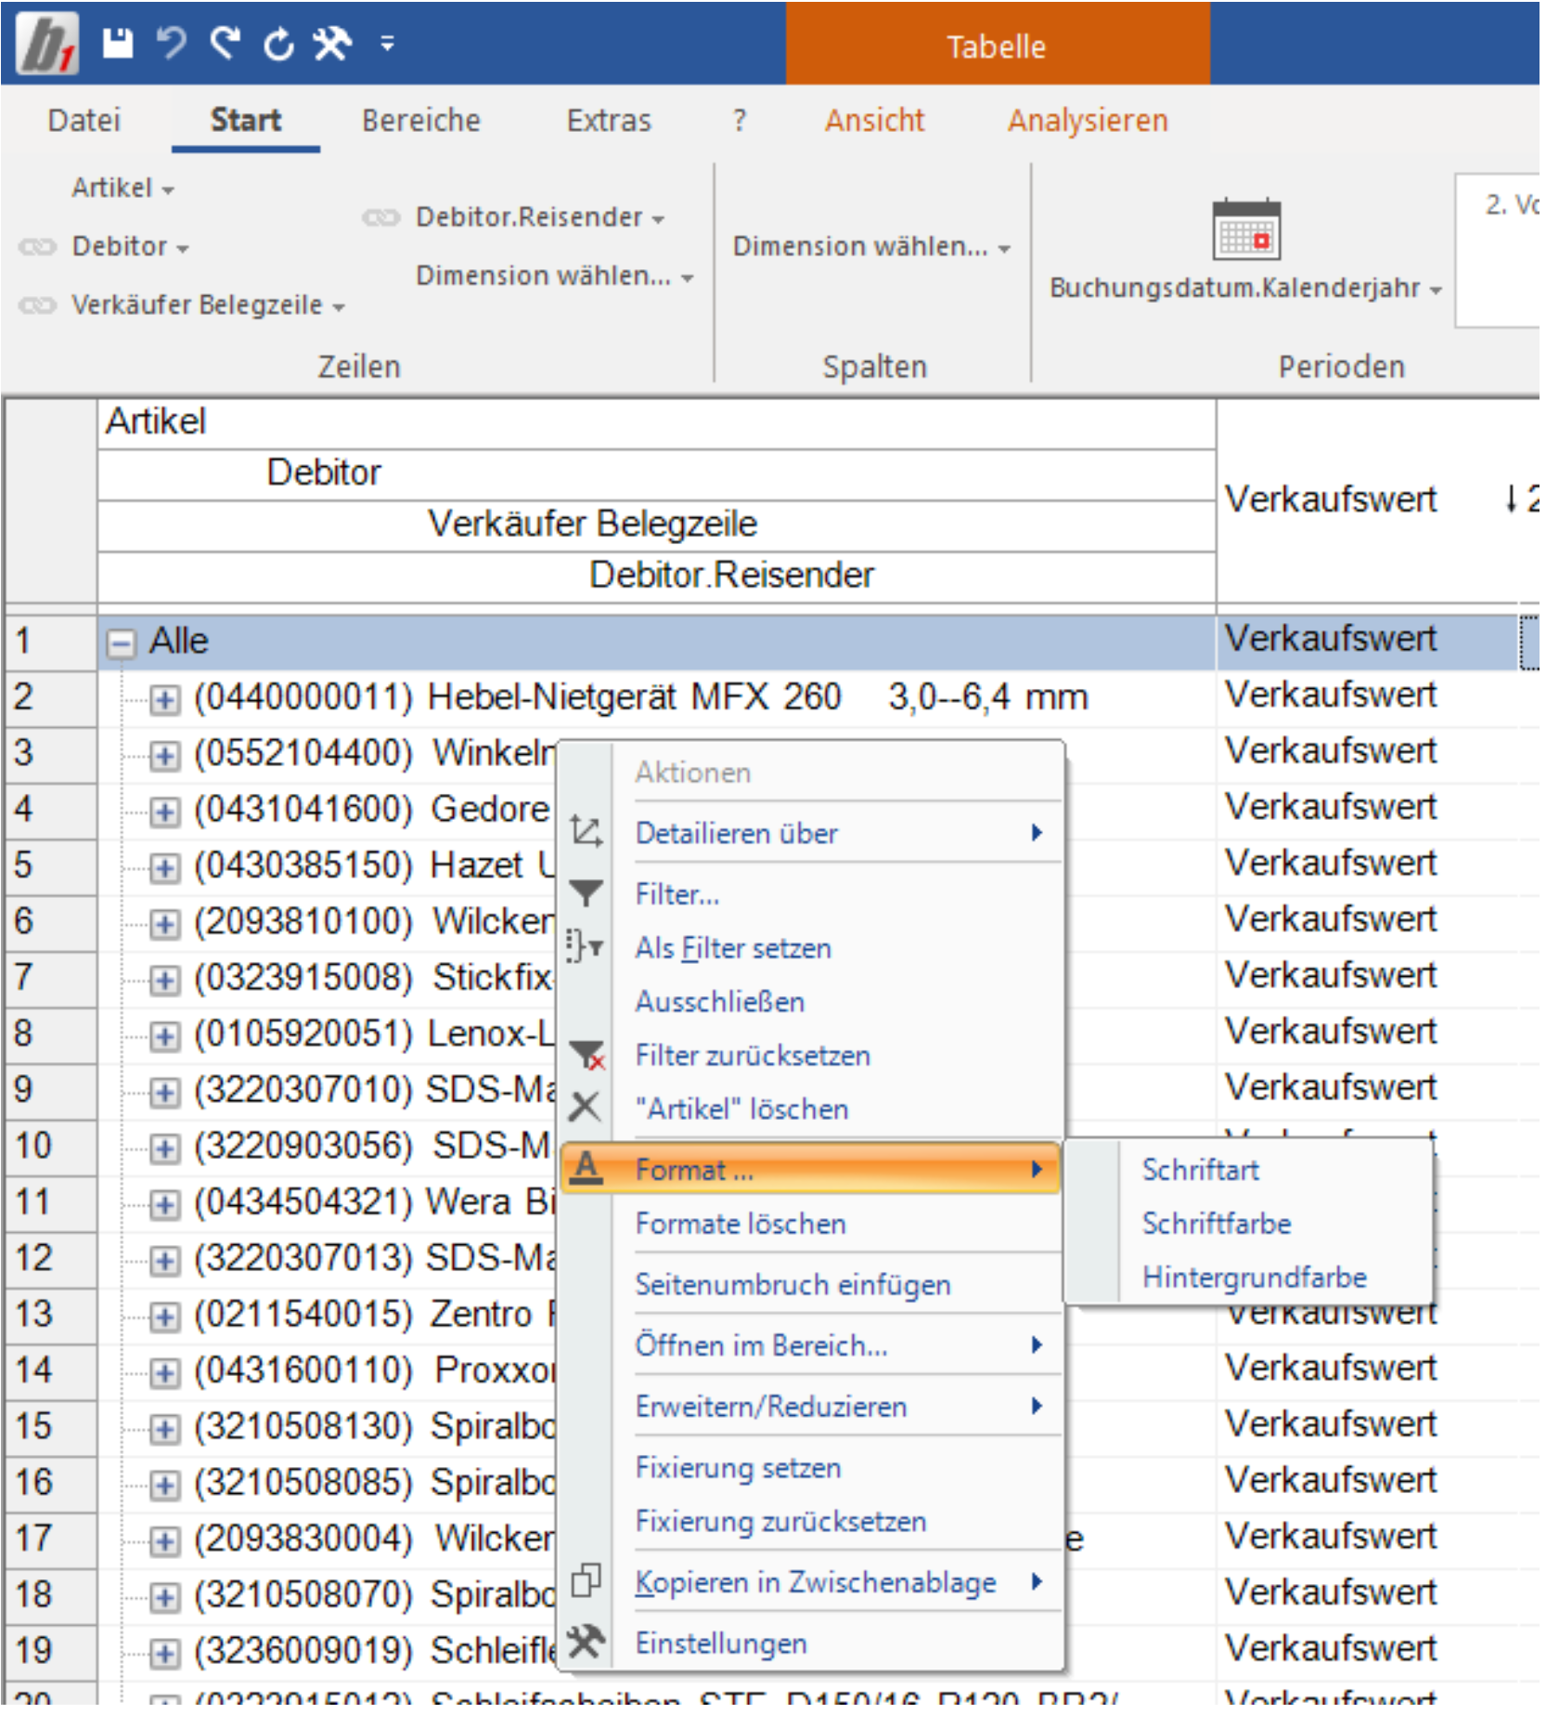Open the Datei menu
The height and width of the screenshot is (1714, 1546).
[x=84, y=121]
